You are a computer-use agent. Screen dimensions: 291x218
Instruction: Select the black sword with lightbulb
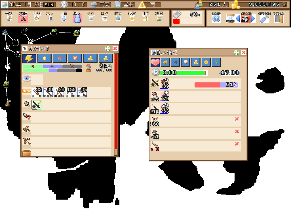click(x=36, y=105)
